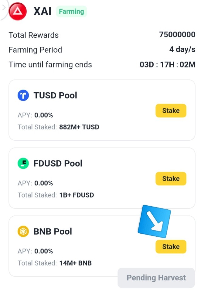
Task: Click the blue TUSD coin icon
Action: 23,95
